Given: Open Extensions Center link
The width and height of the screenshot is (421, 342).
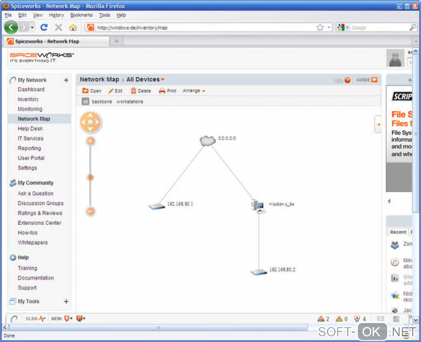Looking at the screenshot, I should [x=40, y=223].
